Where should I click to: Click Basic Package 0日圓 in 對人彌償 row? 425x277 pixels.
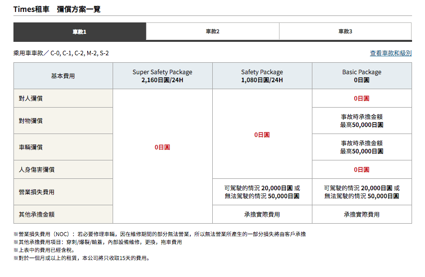click(x=362, y=98)
